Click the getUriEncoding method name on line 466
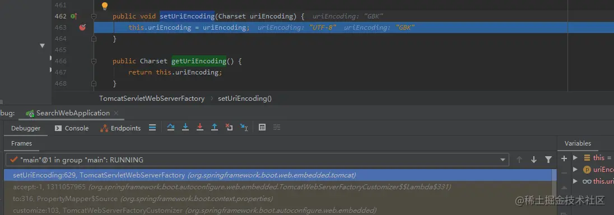The height and width of the screenshot is (215, 614). tap(199, 61)
